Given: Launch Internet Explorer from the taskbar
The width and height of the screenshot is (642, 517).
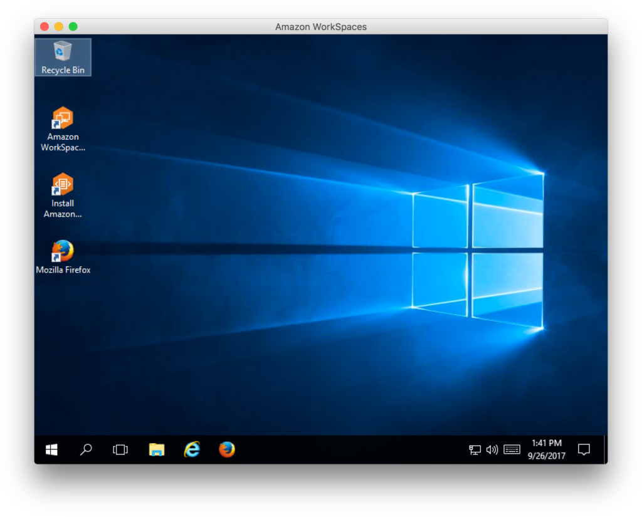Looking at the screenshot, I should (192, 449).
